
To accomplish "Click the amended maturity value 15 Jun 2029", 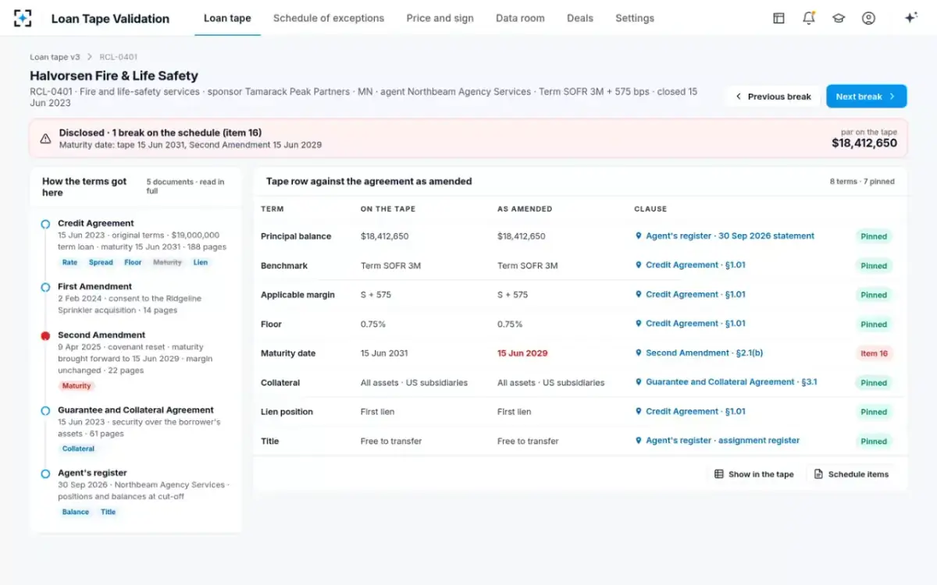I will pos(522,353).
